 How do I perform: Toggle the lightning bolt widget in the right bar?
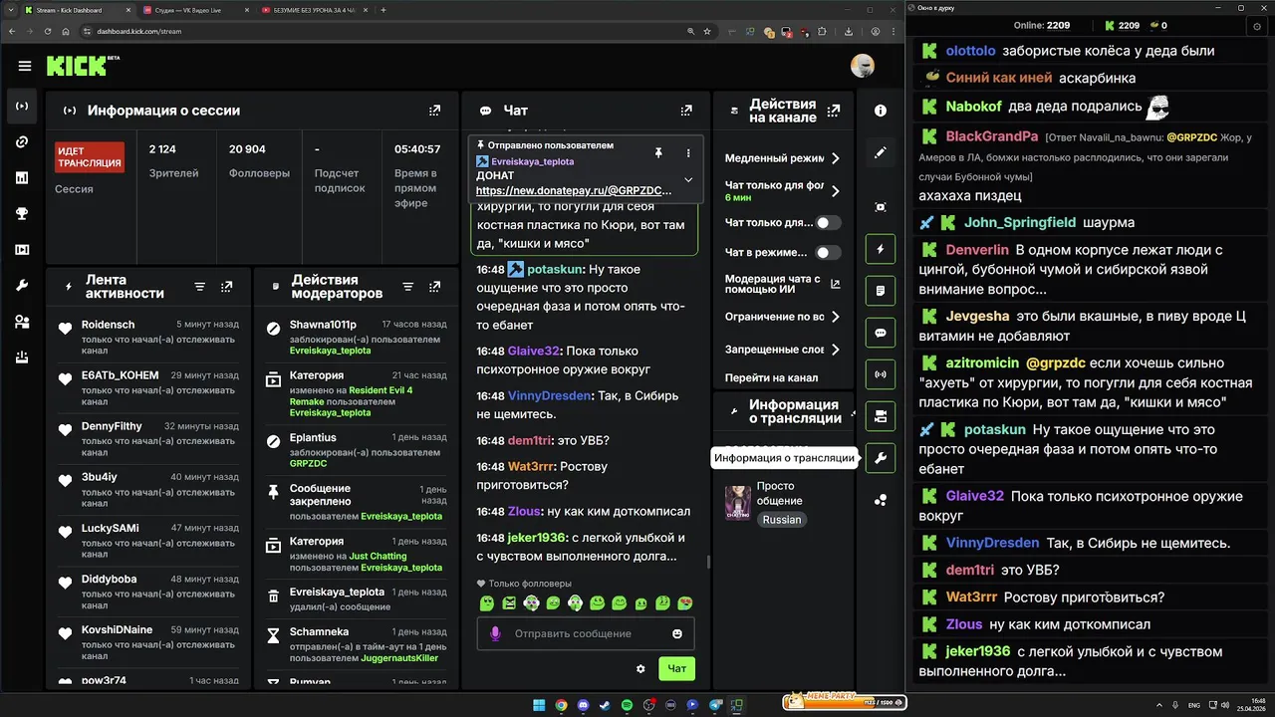coord(881,249)
